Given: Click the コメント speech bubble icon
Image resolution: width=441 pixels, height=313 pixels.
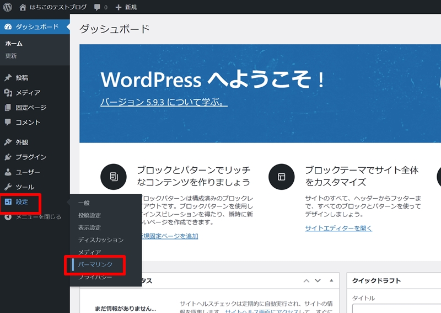Looking at the screenshot, I should pyautogui.click(x=8, y=122).
